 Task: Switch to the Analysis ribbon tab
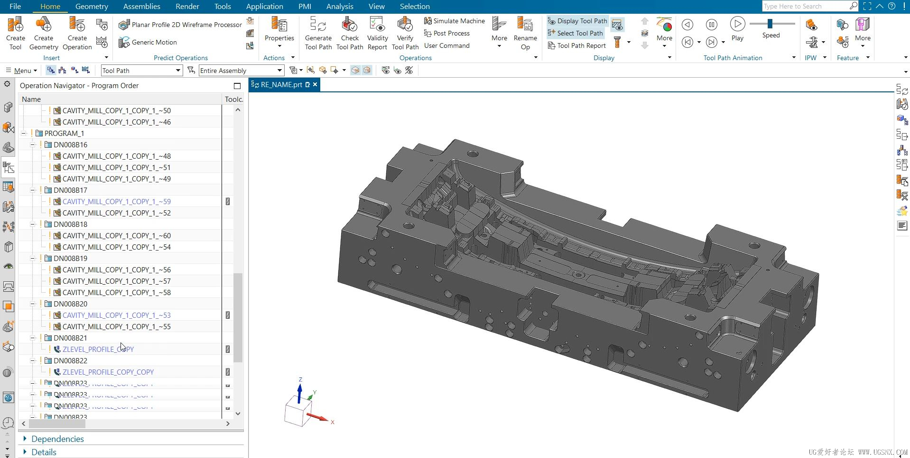[x=340, y=6]
